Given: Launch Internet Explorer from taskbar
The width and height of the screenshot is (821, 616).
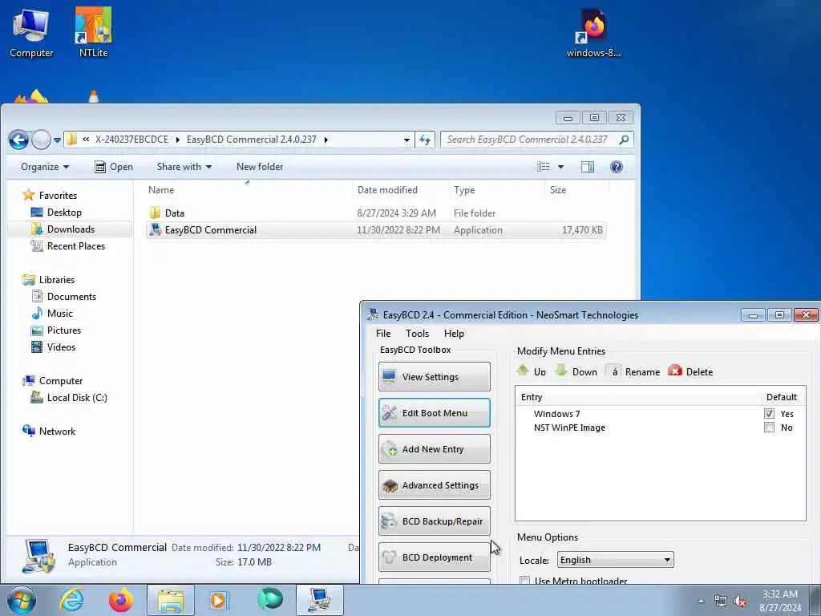Looking at the screenshot, I should tap(71, 600).
